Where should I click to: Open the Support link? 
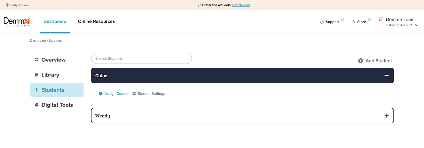pyautogui.click(x=332, y=22)
